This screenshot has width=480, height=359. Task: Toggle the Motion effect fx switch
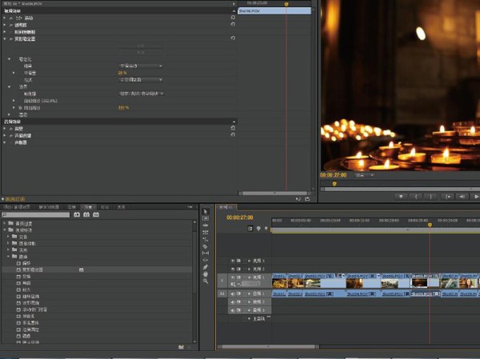click(x=11, y=18)
